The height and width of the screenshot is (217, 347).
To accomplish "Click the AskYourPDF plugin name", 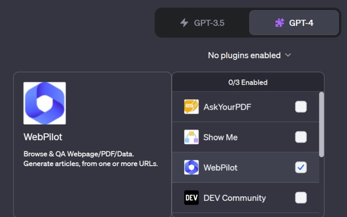I will click(227, 107).
